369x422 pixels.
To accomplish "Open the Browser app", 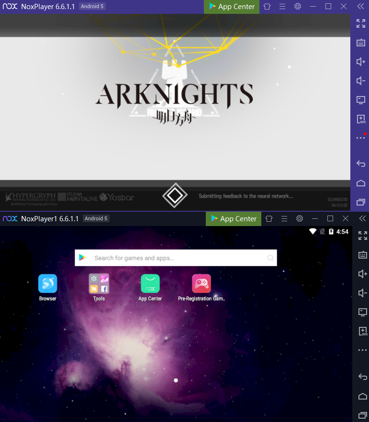I will [48, 283].
